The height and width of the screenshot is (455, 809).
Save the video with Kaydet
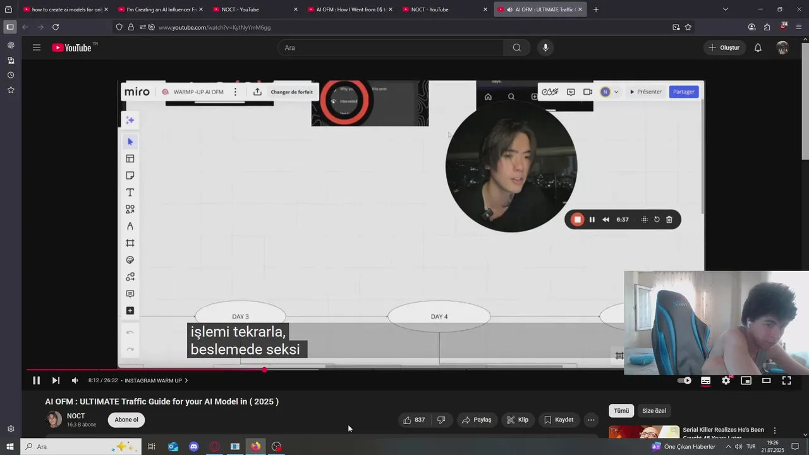tap(559, 420)
